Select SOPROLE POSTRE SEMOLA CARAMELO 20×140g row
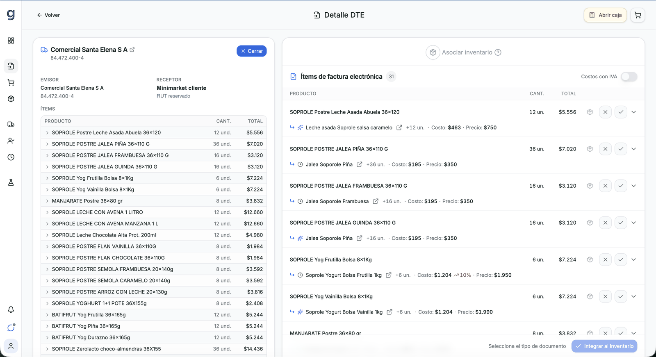Image resolution: width=656 pixels, height=357 pixels. (x=154, y=281)
